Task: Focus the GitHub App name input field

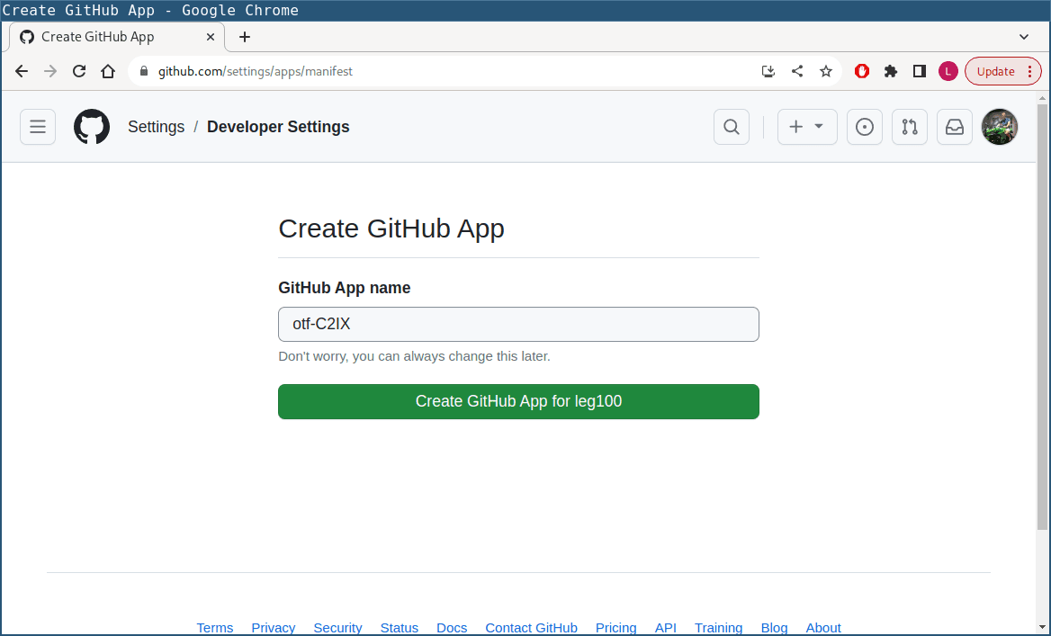Action: pos(519,325)
